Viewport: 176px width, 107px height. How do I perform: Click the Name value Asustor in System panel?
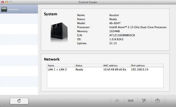pos(114,15)
